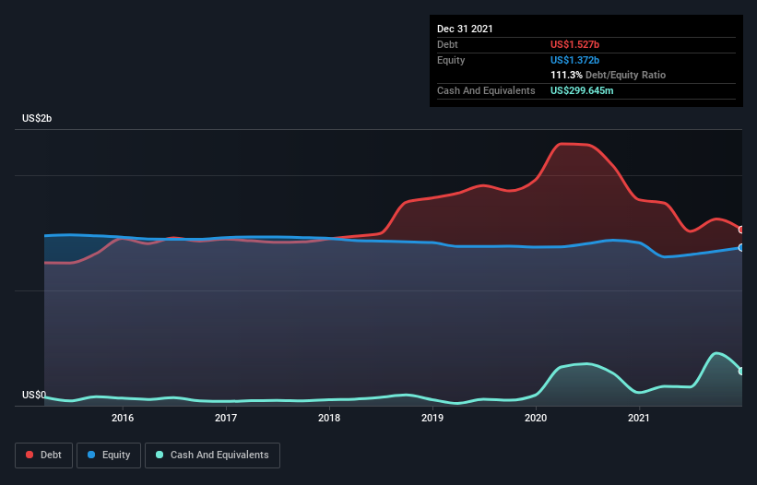This screenshot has height=485, width=757.
Task: Click the 2020 x-axis label
Action: point(536,418)
